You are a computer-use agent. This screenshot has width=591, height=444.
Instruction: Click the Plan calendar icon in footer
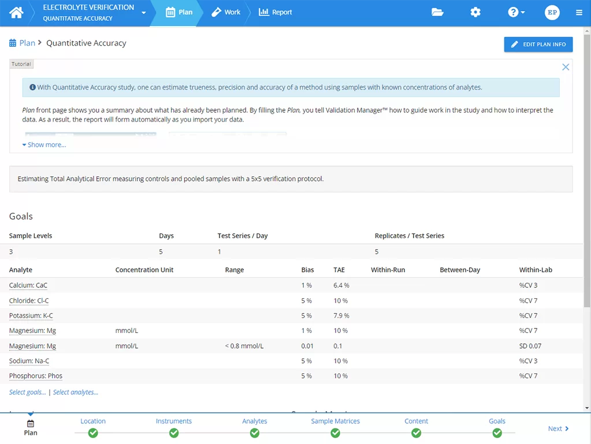point(31,424)
